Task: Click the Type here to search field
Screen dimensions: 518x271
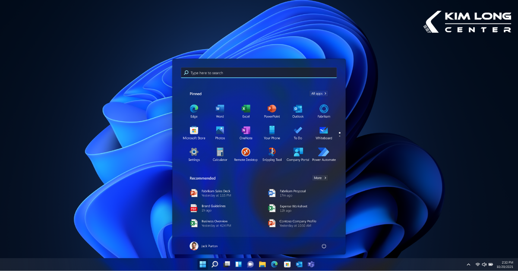Action: point(259,73)
